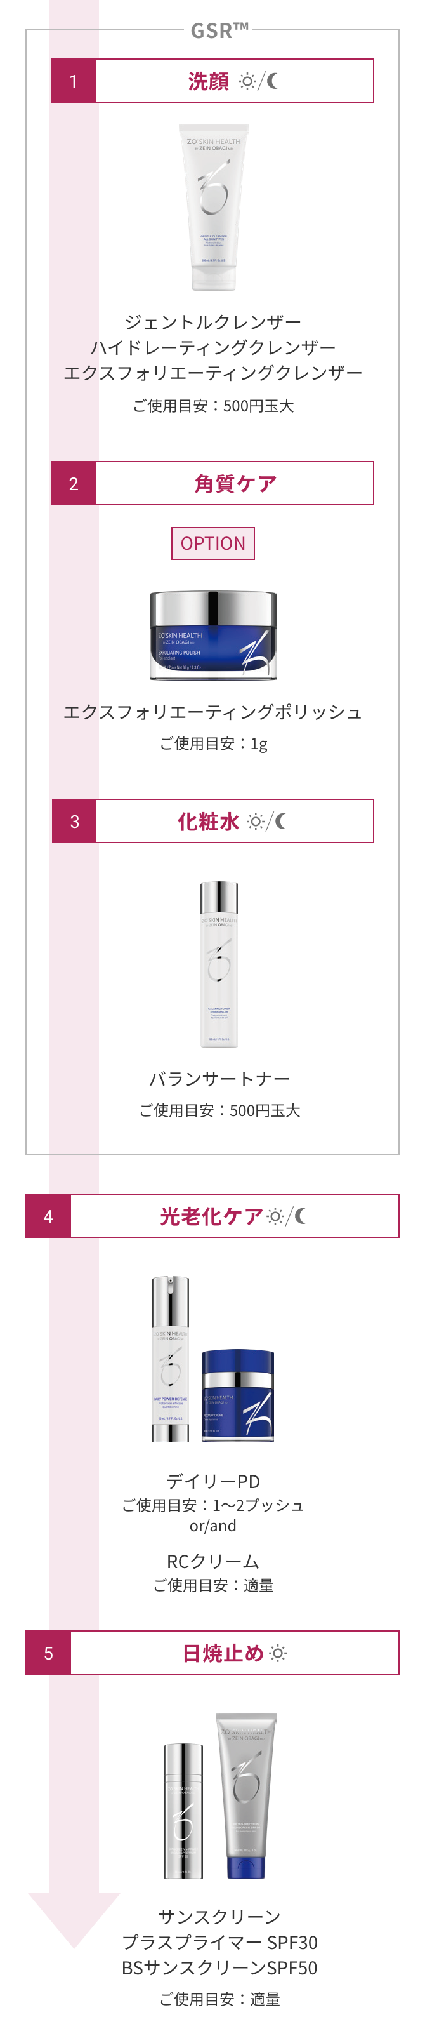Click the Daily PD pump bottle image
The height and width of the screenshot is (2043, 425).
[171, 1359]
